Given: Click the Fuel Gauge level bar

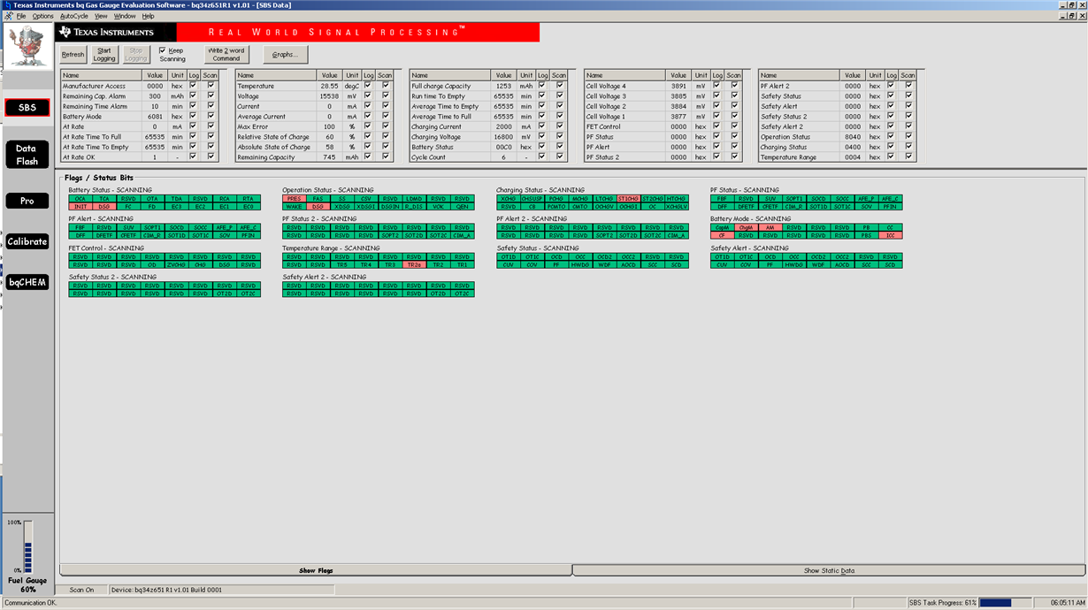Looking at the screenshot, I should [x=27, y=546].
